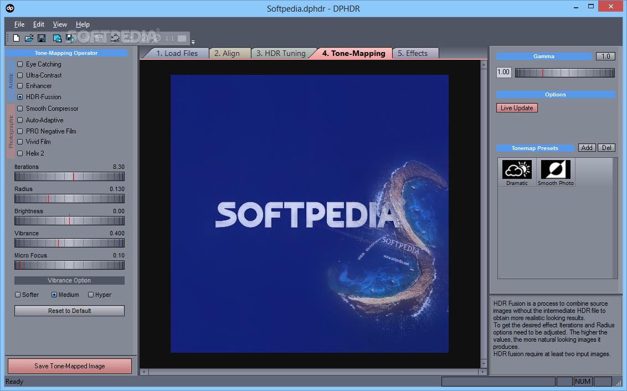Enable the Enhancer operator
The image size is (627, 391).
(x=20, y=86)
